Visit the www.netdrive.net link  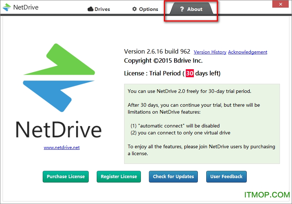point(62,148)
